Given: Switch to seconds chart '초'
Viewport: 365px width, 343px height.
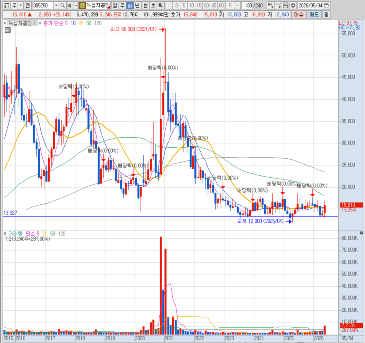Looking at the screenshot, I should [153, 5].
